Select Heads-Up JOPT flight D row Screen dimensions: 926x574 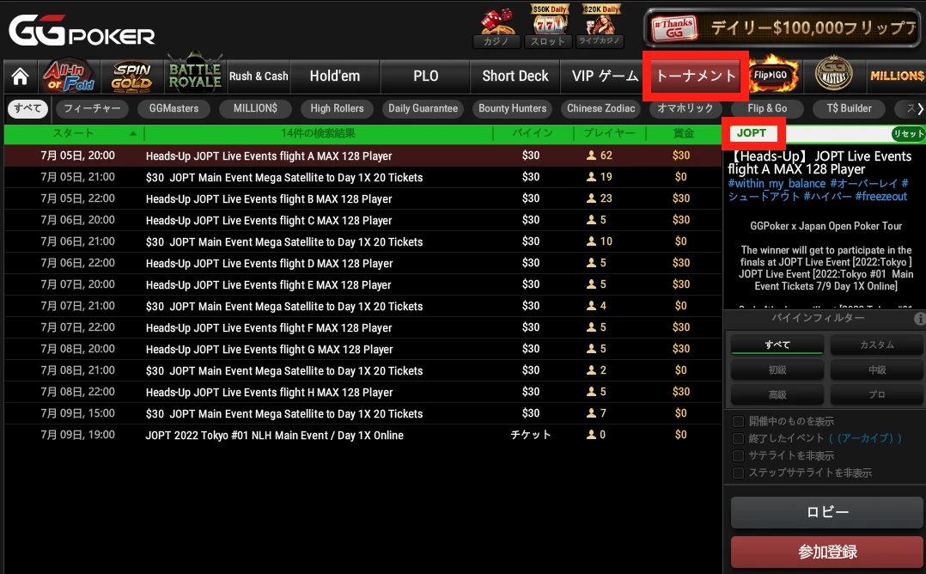coord(362,264)
